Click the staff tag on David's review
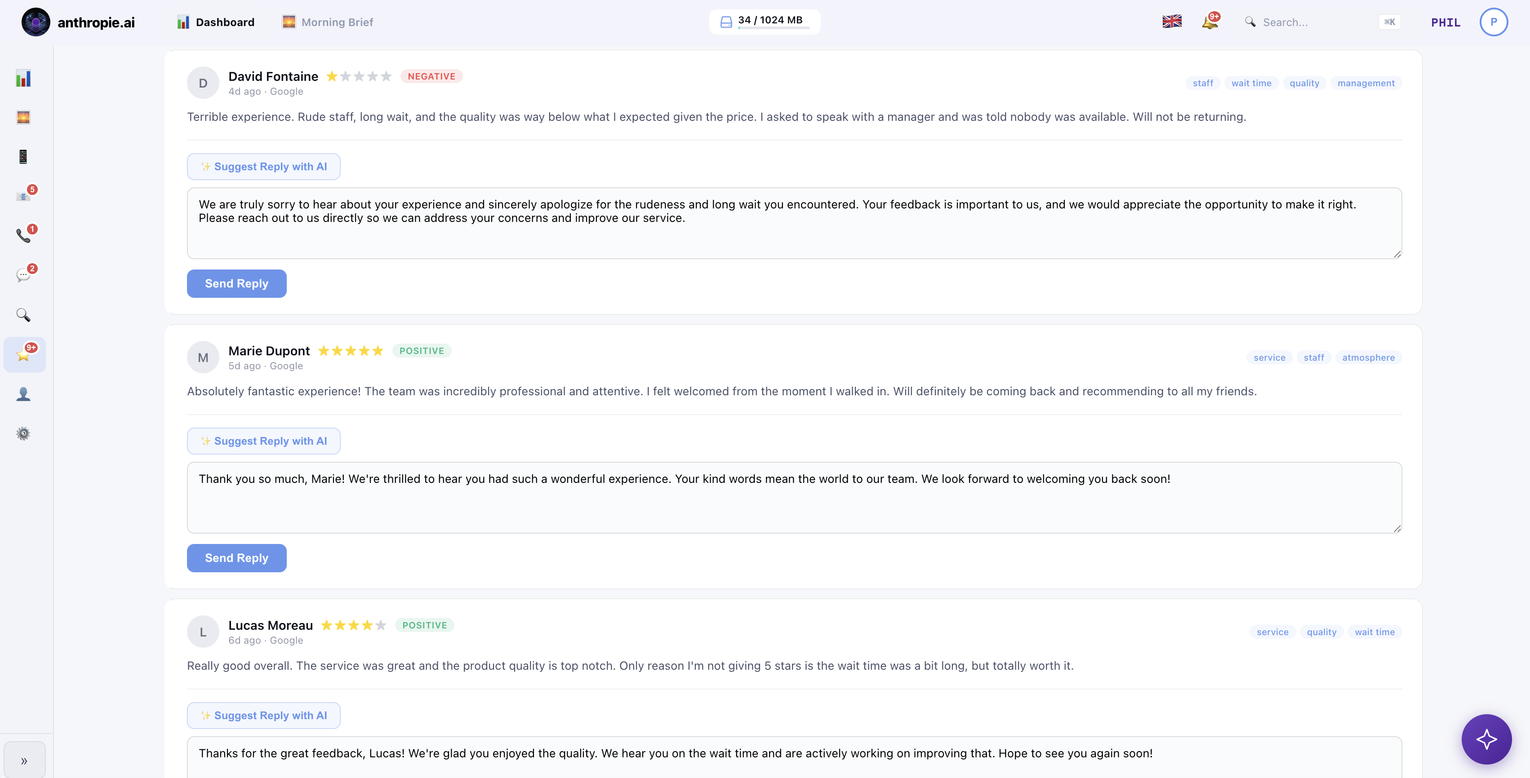Viewport: 1530px width, 778px height. [x=1203, y=83]
